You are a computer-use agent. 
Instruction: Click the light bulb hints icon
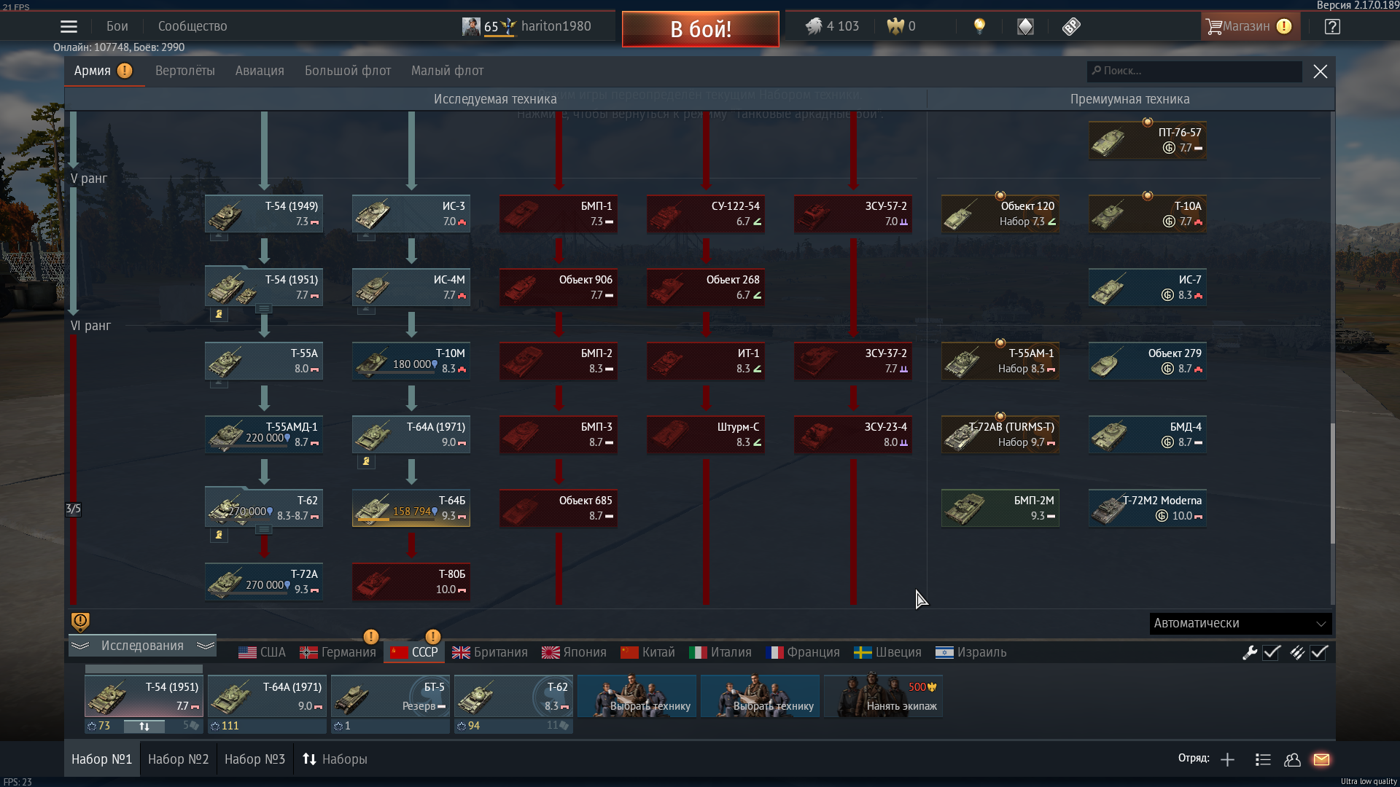point(979,27)
